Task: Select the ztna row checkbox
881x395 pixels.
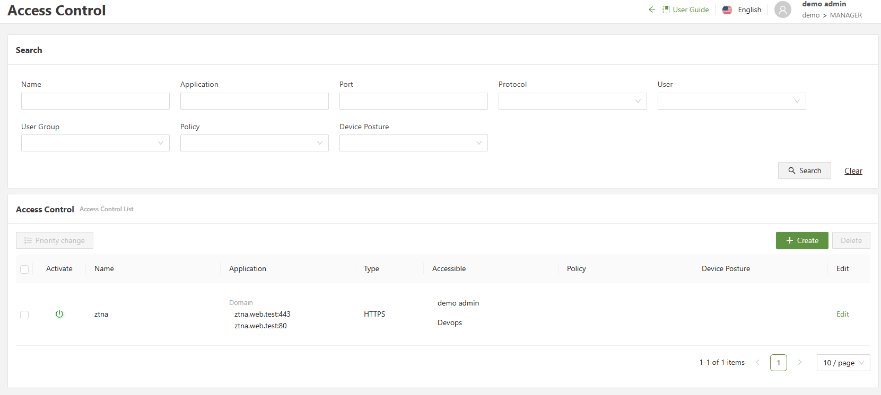Action: coord(24,315)
